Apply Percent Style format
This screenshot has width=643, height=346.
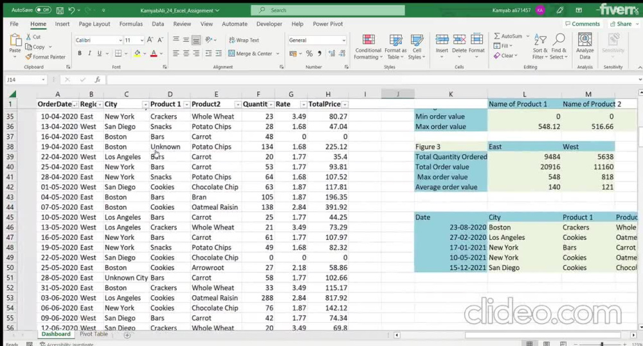pos(309,53)
